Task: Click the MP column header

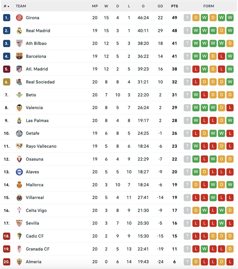Action: point(95,6)
